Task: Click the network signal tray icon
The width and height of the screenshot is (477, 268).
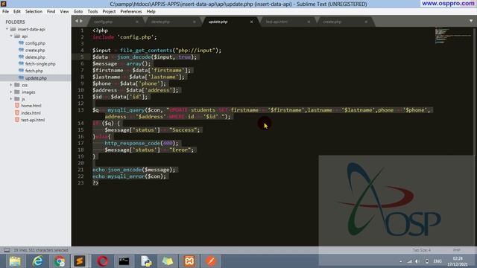Action: (x=409, y=261)
